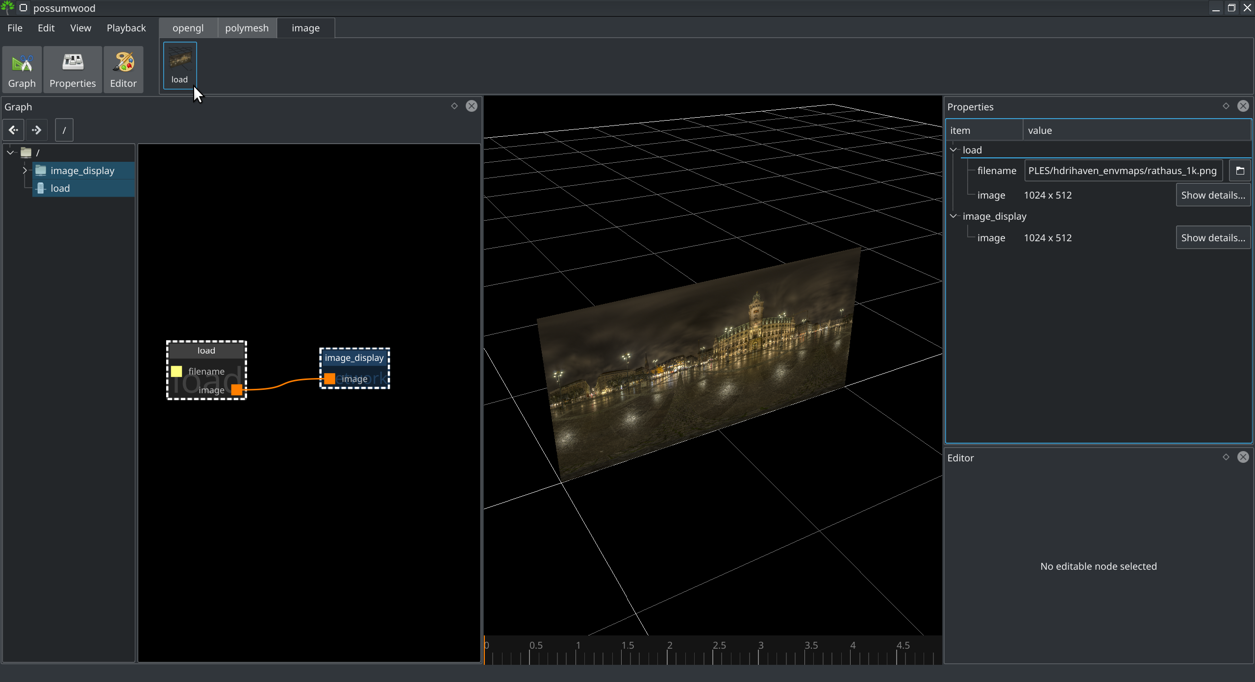Click the navigate forward arrow in Graph panel

click(x=36, y=129)
